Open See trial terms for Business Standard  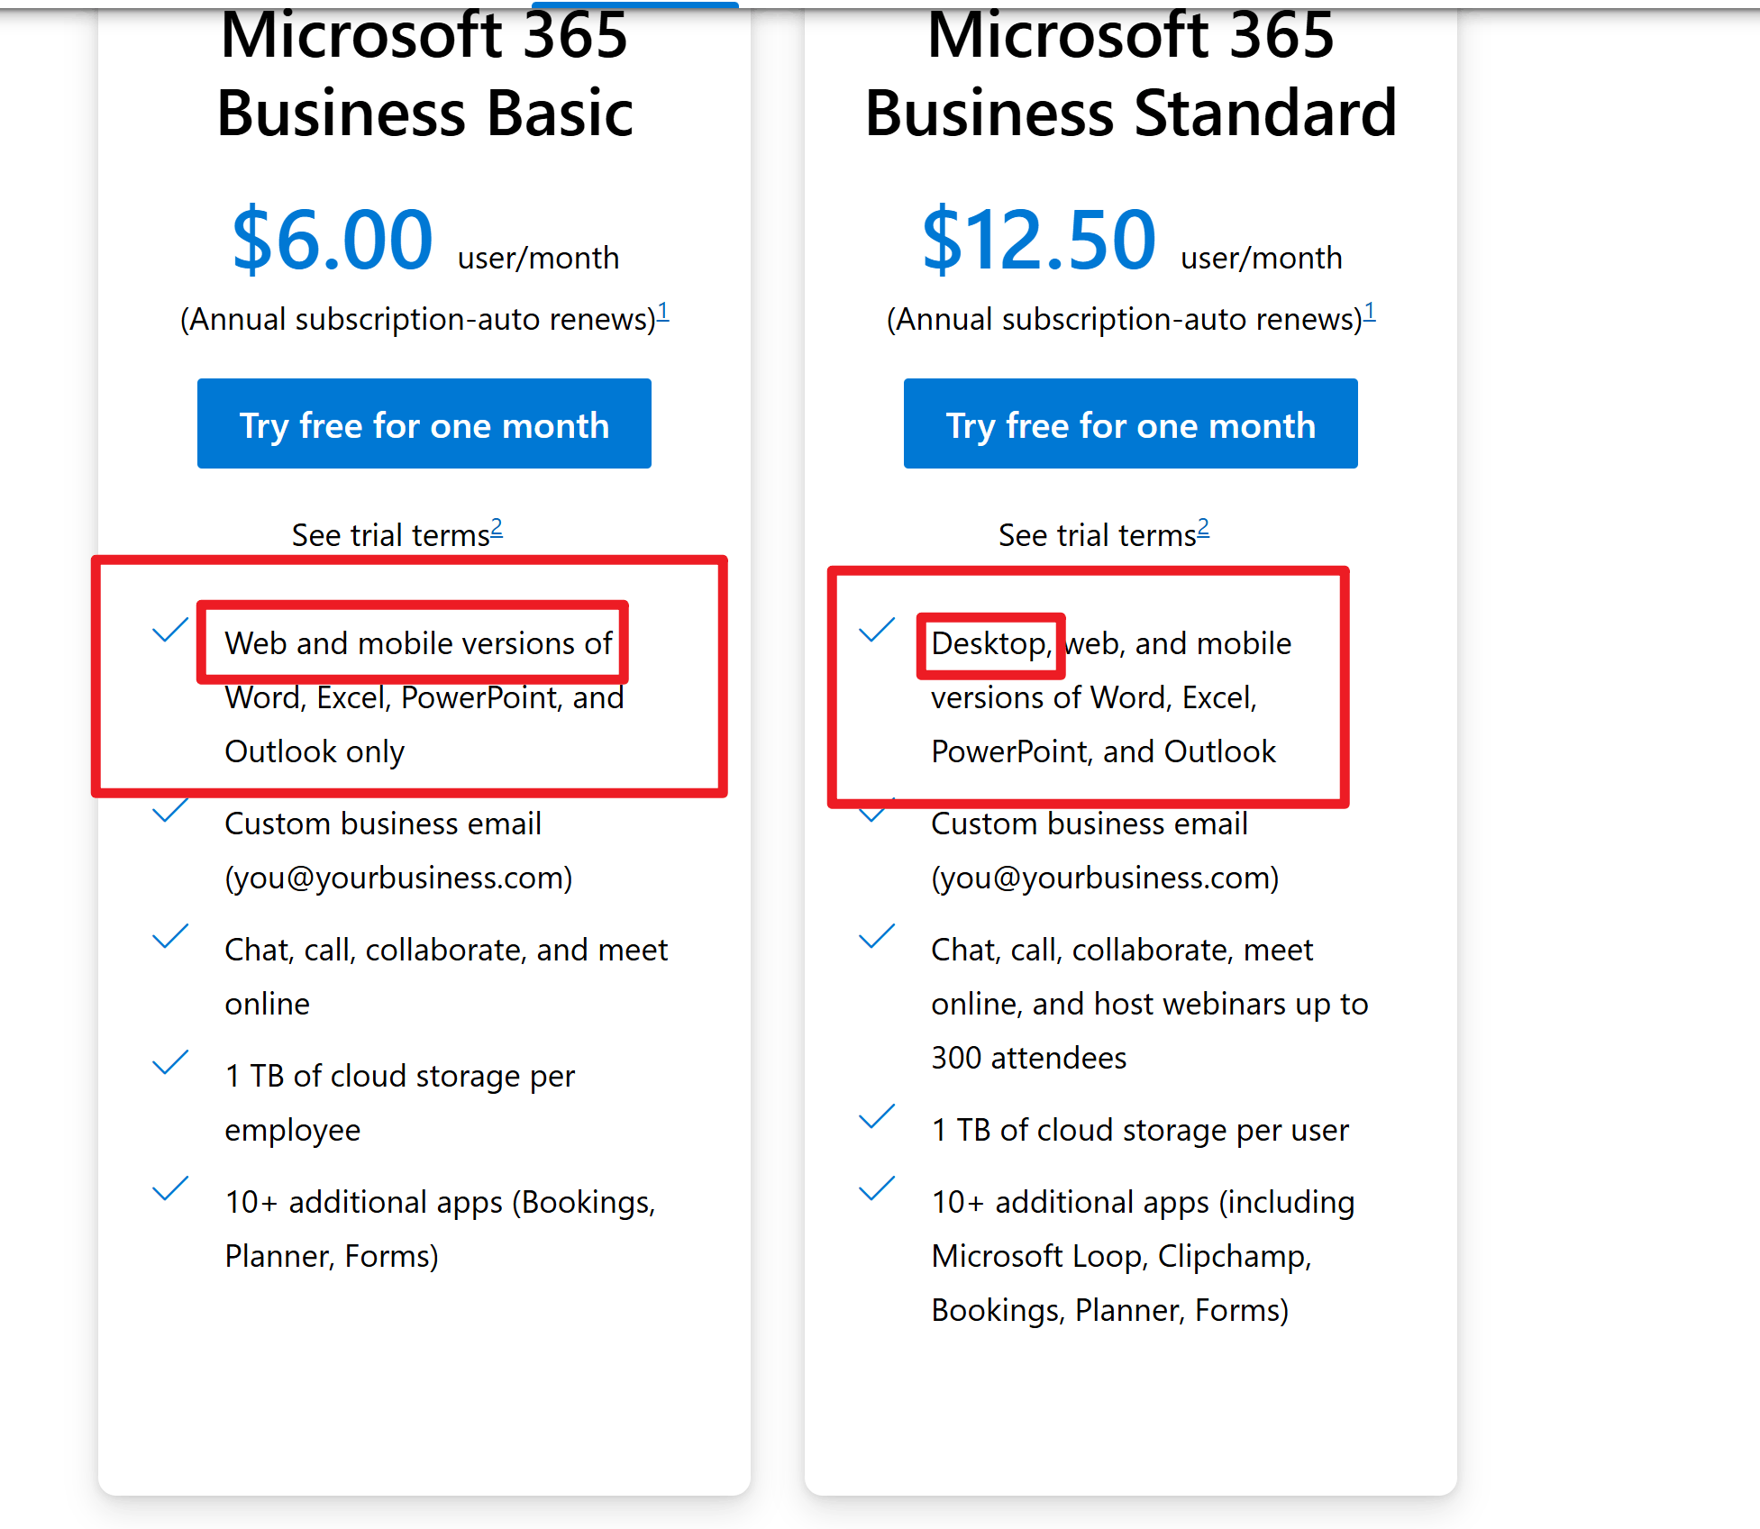click(x=1098, y=533)
